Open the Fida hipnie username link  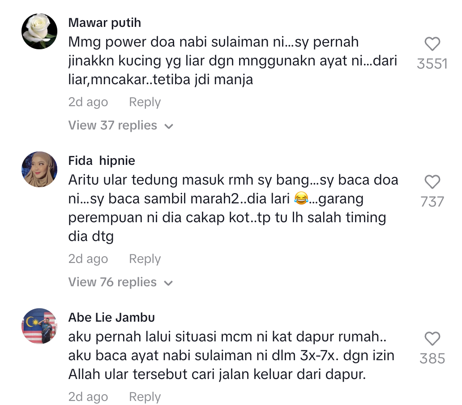coord(102,160)
